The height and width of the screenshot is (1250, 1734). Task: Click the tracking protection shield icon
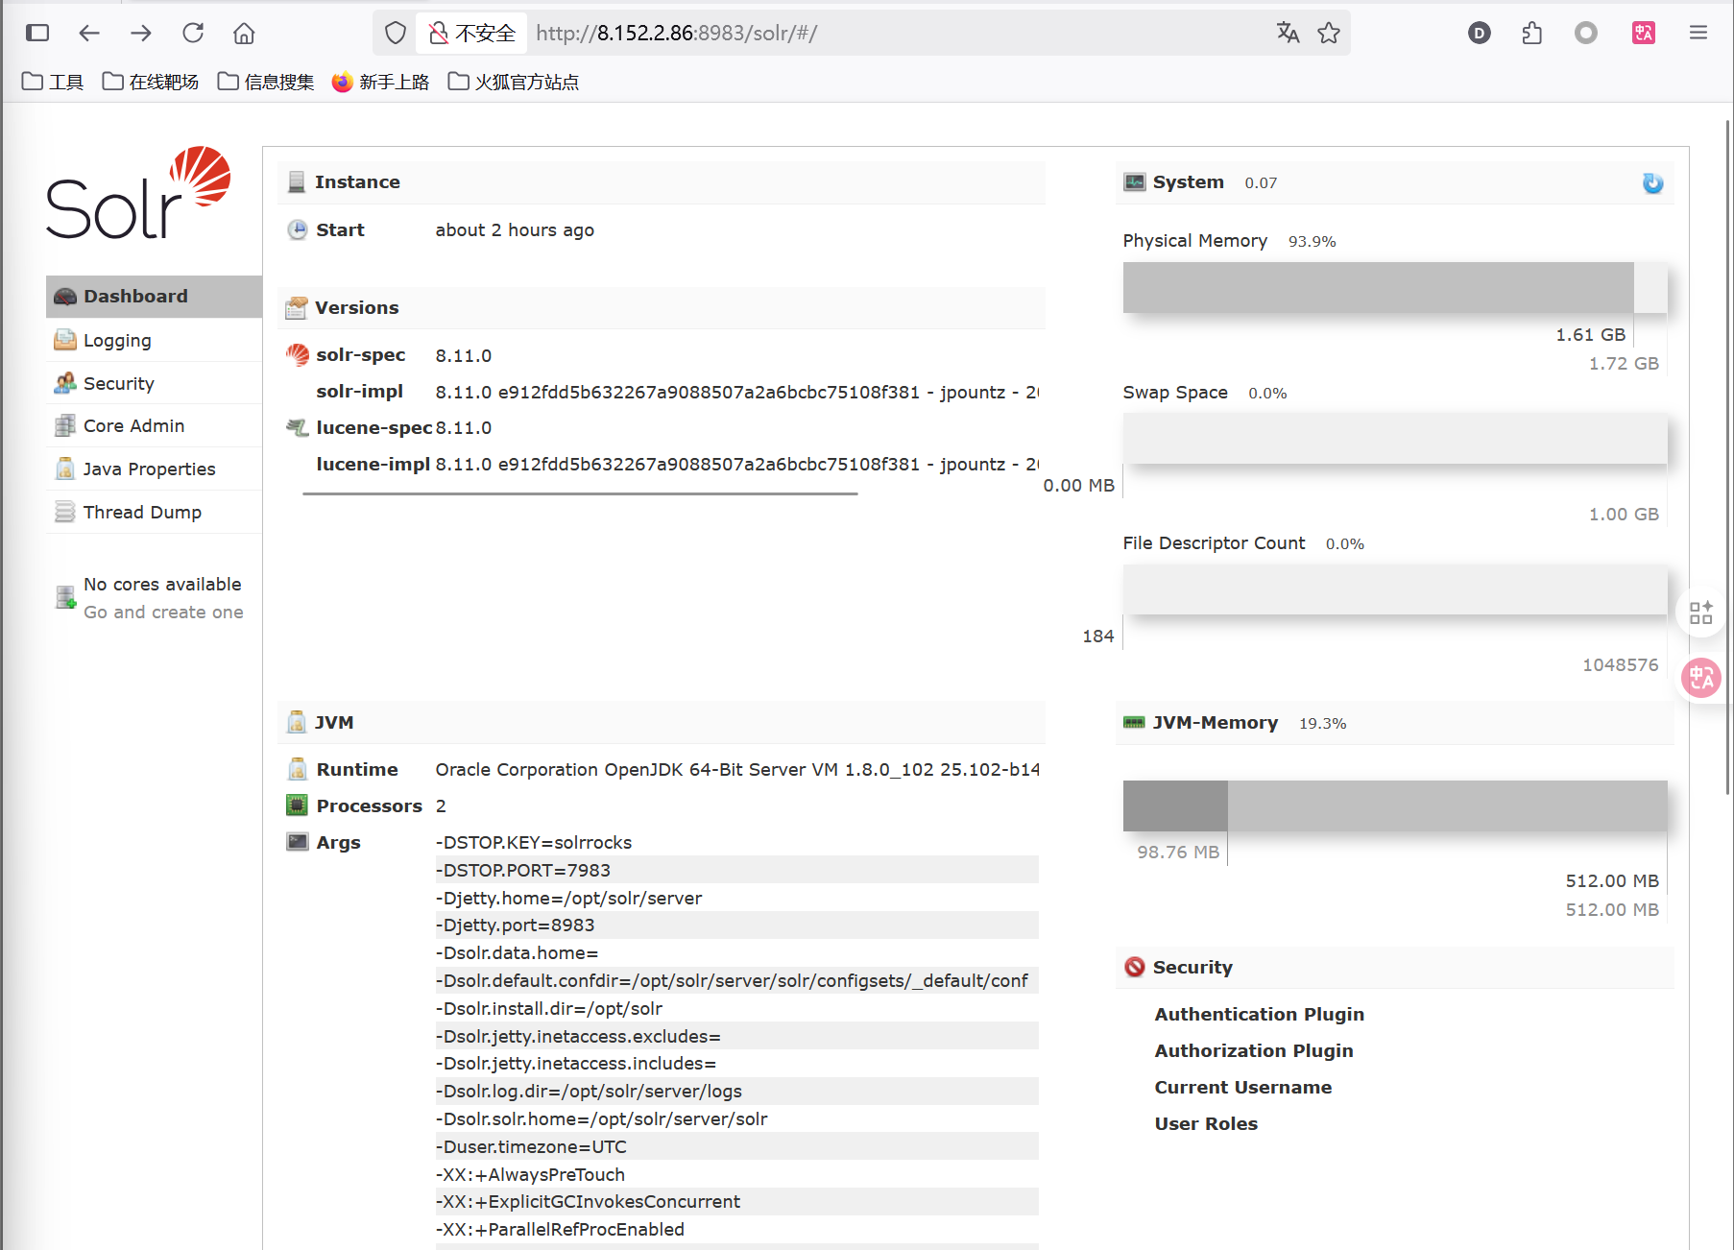[396, 33]
